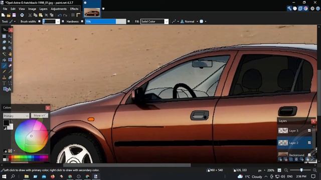Toggle the Layers window button
This screenshot has width=321, height=180.
pos(300,8)
